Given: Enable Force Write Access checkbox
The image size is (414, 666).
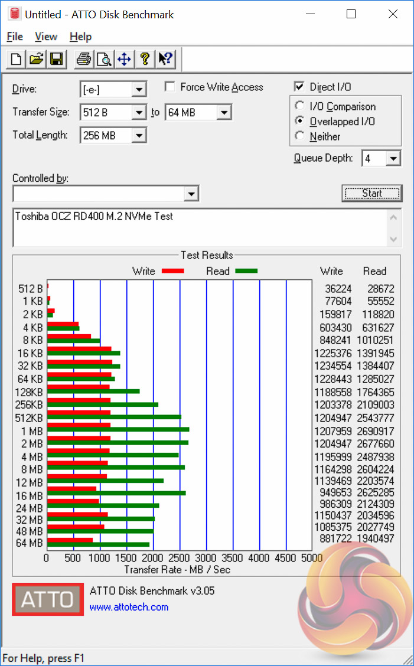Looking at the screenshot, I should click(170, 87).
